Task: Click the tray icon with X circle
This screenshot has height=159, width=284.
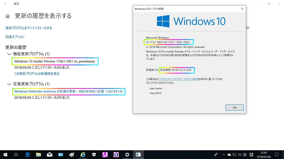Action: point(245,155)
